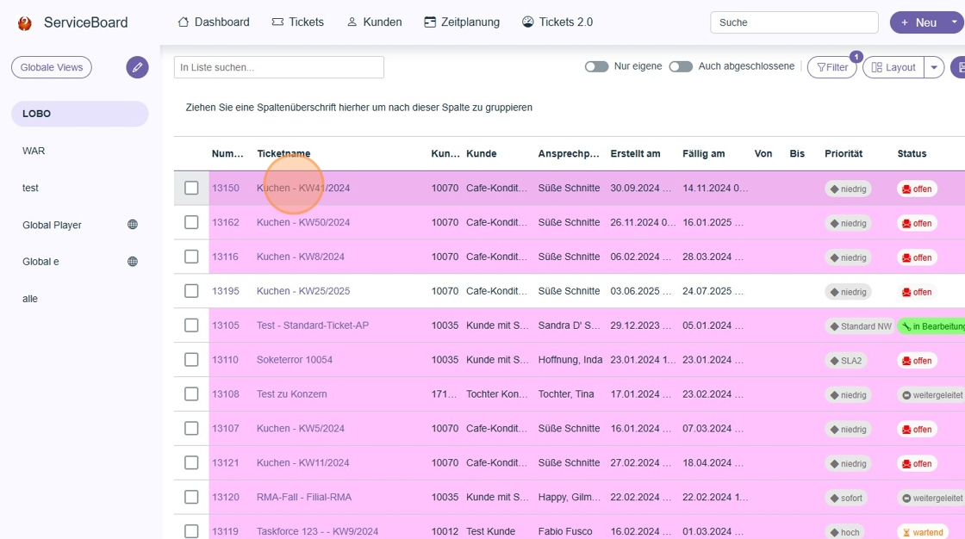The height and width of the screenshot is (539, 965).
Task: Click 'Fabio Fusco' contact cell
Action: point(565,531)
